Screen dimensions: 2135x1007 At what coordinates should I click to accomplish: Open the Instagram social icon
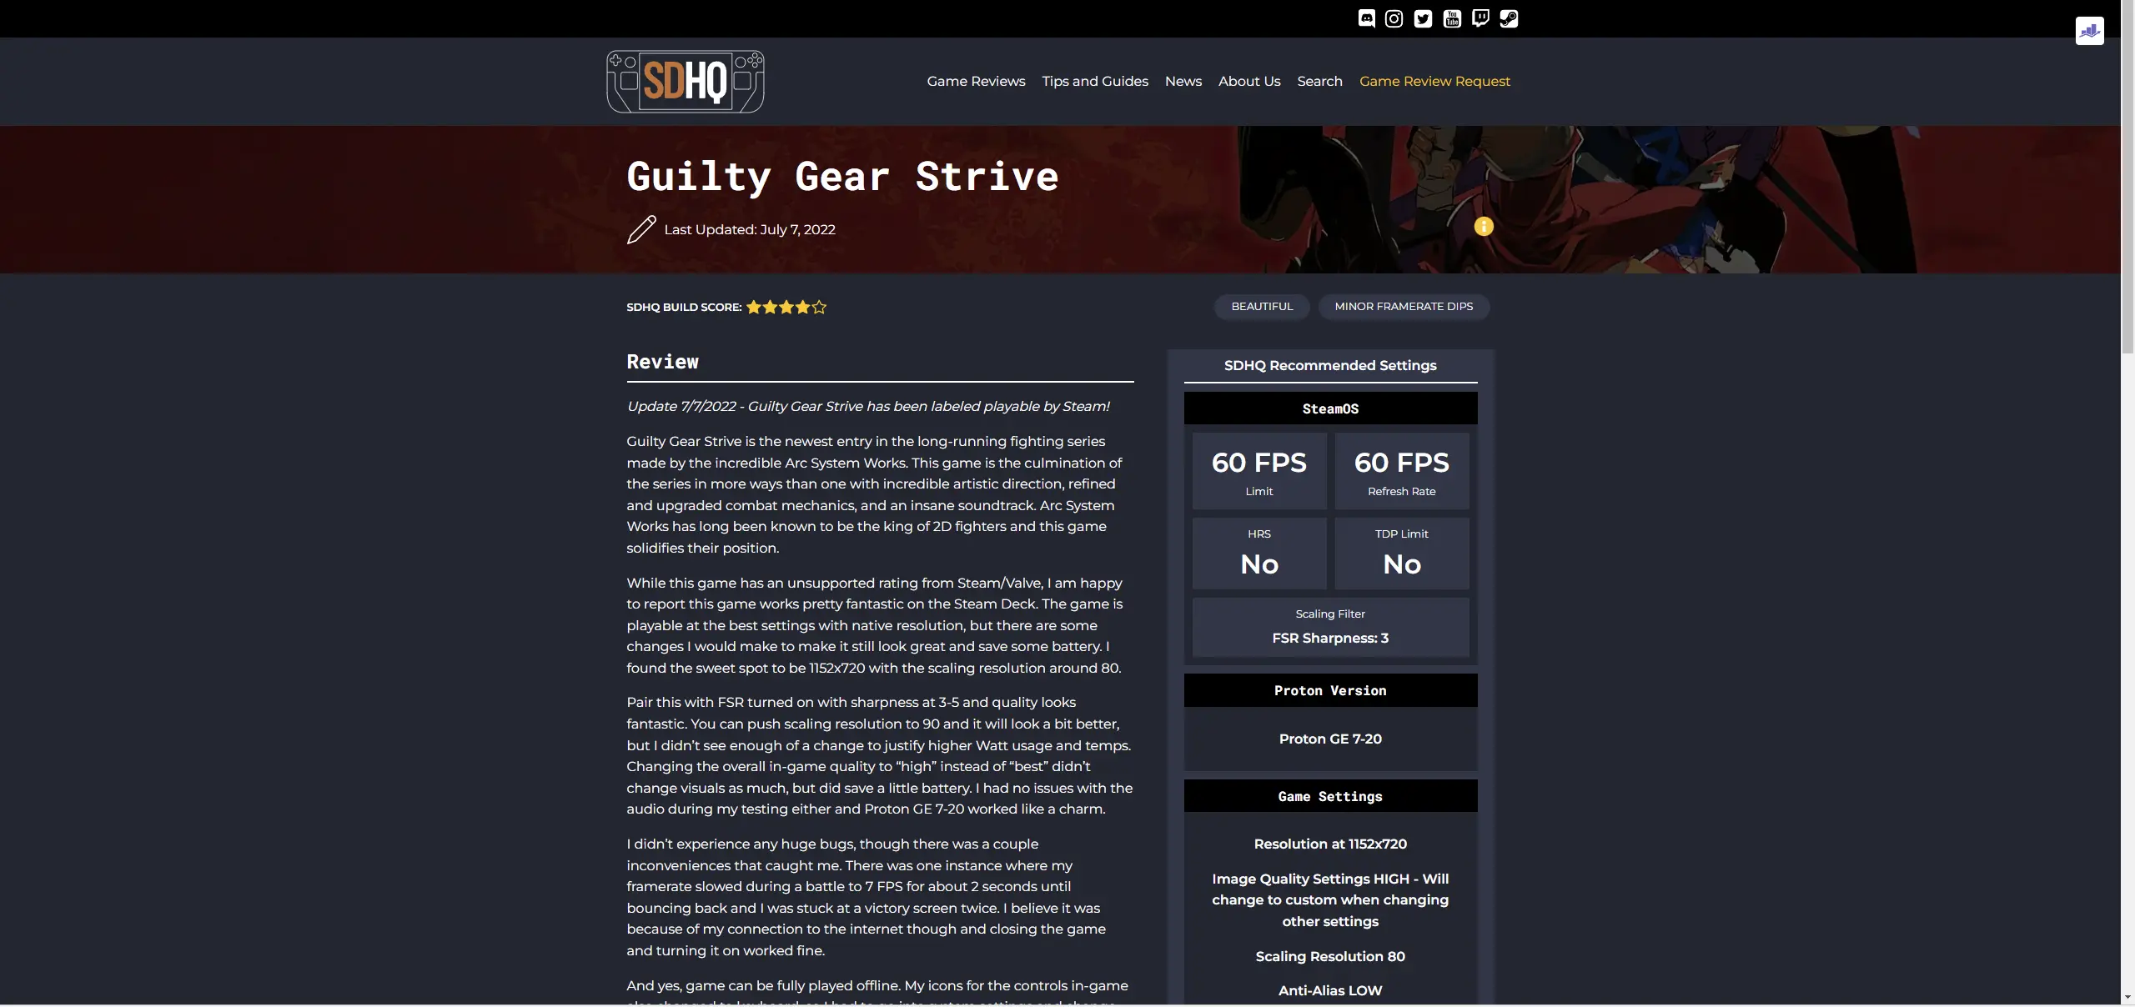click(x=1394, y=18)
